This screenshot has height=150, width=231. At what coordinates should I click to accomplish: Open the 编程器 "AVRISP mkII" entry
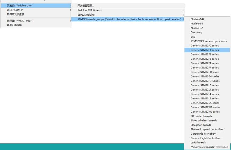pos(36,21)
